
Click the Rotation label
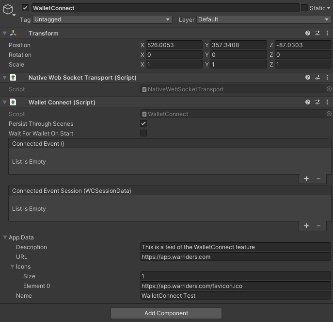(20, 55)
